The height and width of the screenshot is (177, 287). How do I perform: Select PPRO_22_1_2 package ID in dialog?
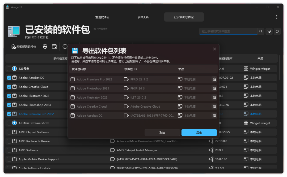(x=139, y=79)
